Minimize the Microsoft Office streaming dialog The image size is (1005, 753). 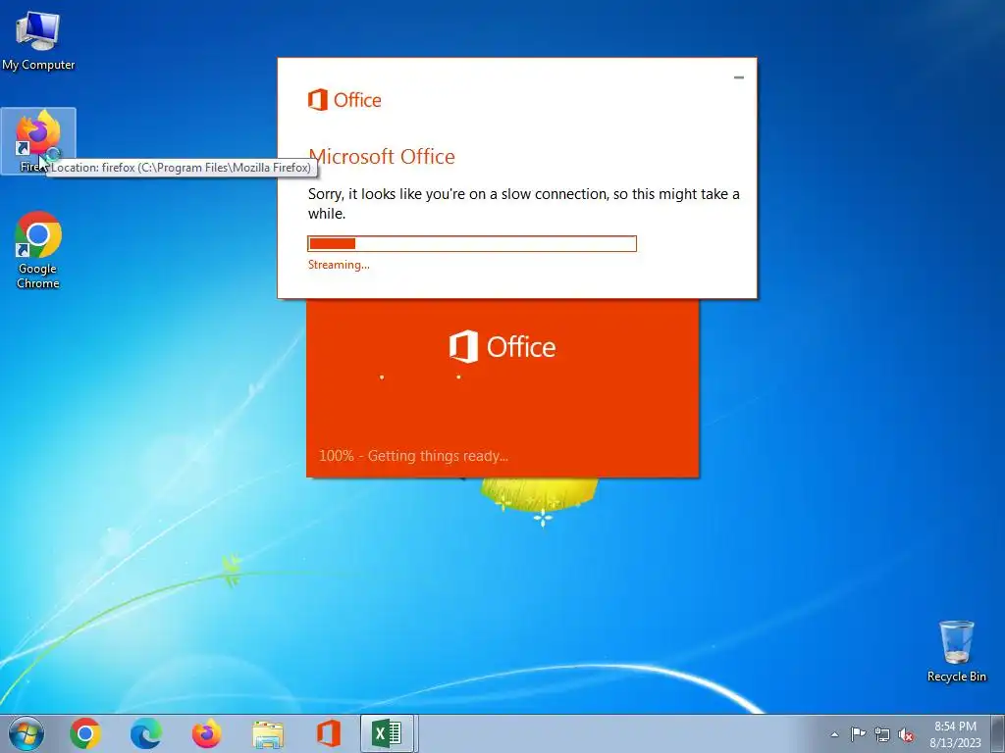[x=738, y=77]
